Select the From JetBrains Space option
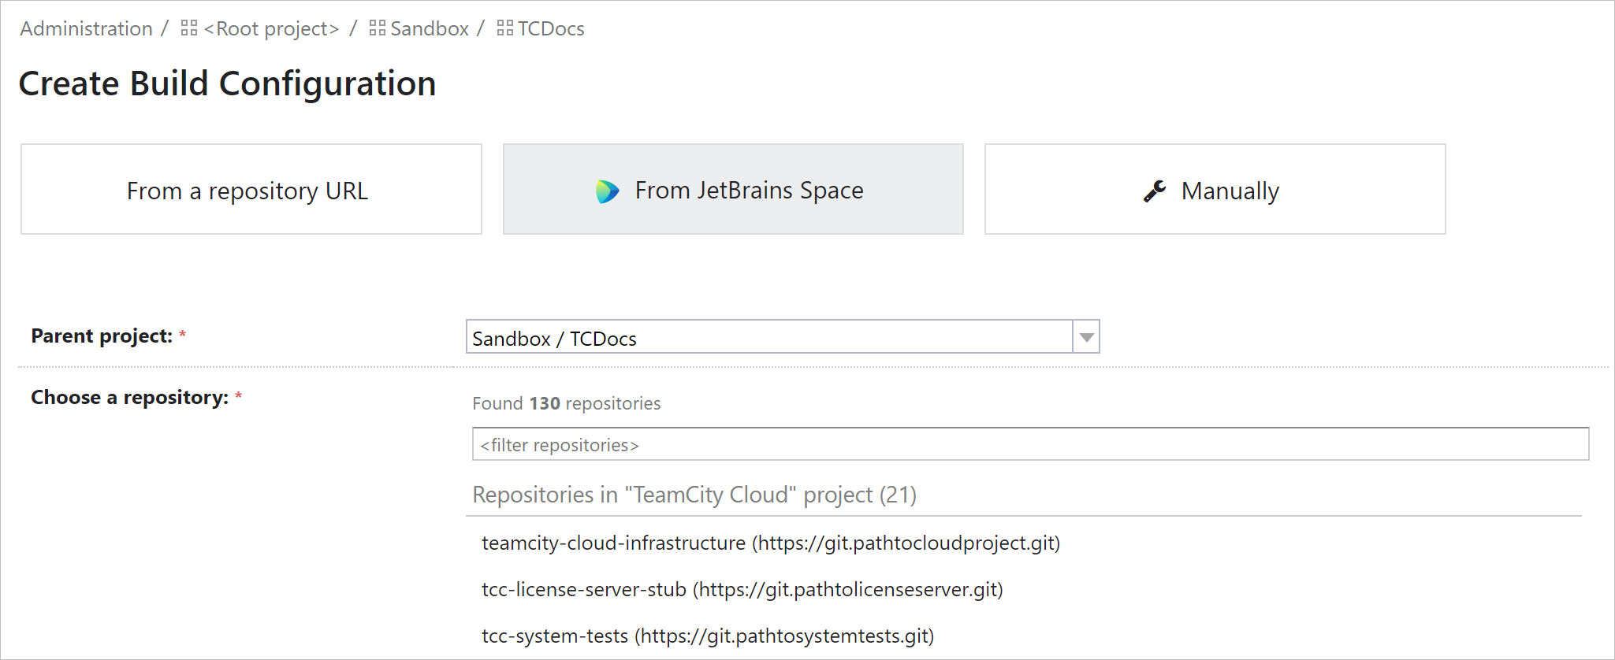Image resolution: width=1615 pixels, height=660 pixels. coord(732,190)
